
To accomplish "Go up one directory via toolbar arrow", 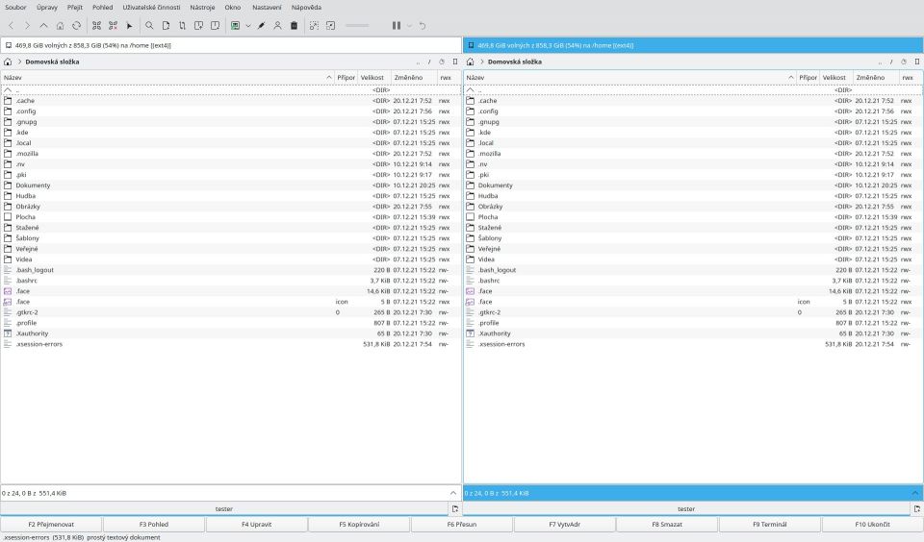I will pyautogui.click(x=43, y=26).
